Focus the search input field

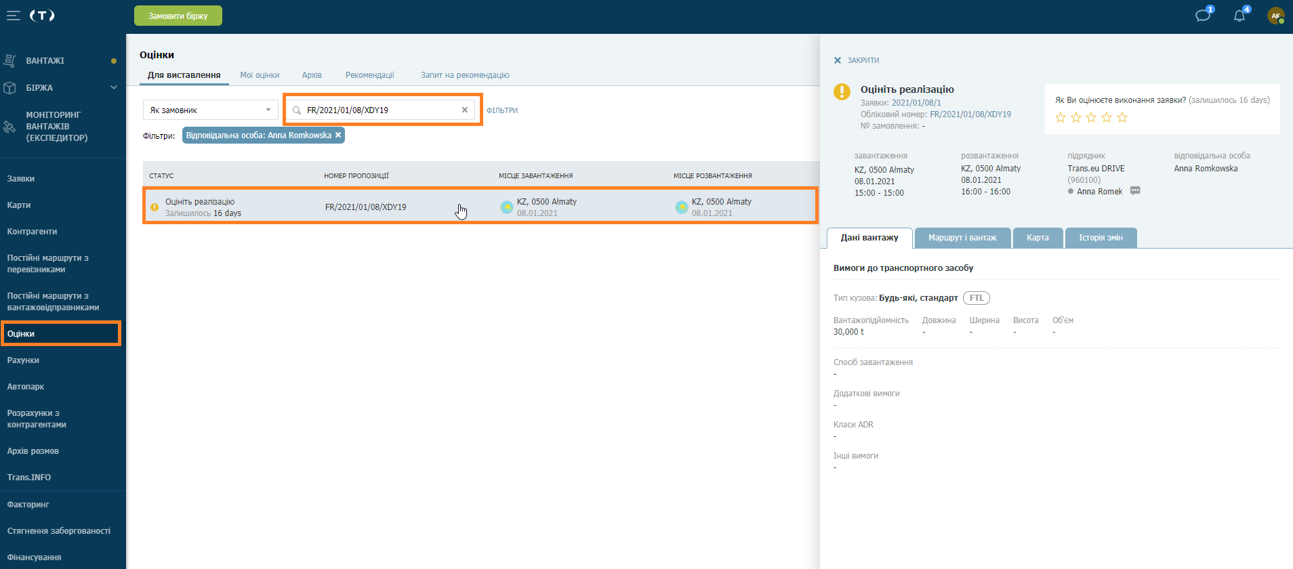[382, 110]
